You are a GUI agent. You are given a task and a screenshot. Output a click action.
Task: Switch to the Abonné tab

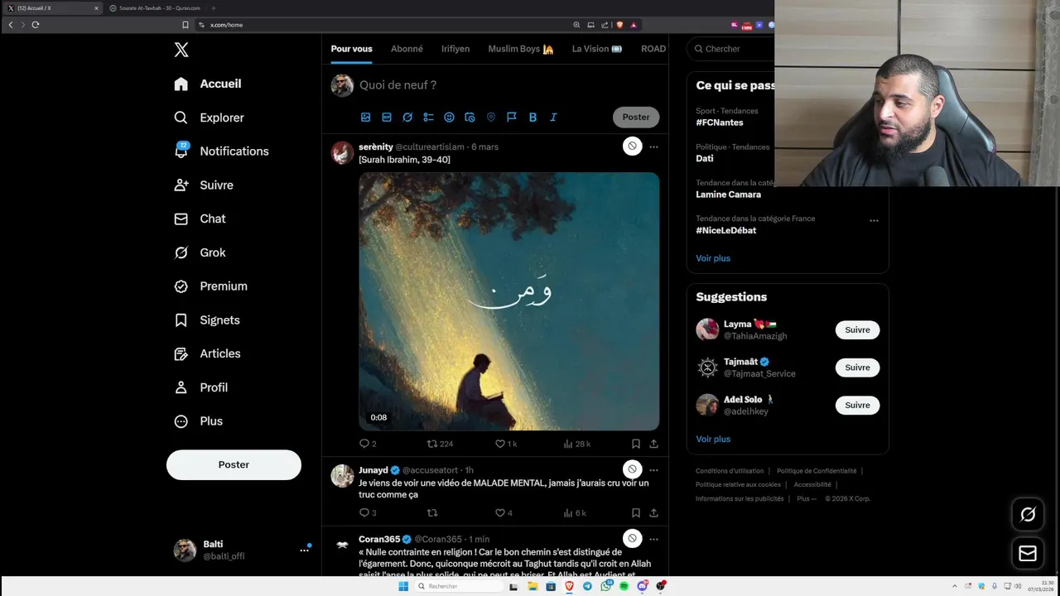[x=407, y=49]
